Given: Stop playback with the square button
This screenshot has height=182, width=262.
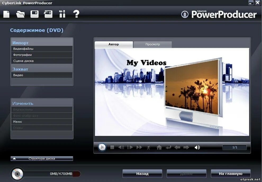Looking at the screenshot, I should [x=112, y=147].
